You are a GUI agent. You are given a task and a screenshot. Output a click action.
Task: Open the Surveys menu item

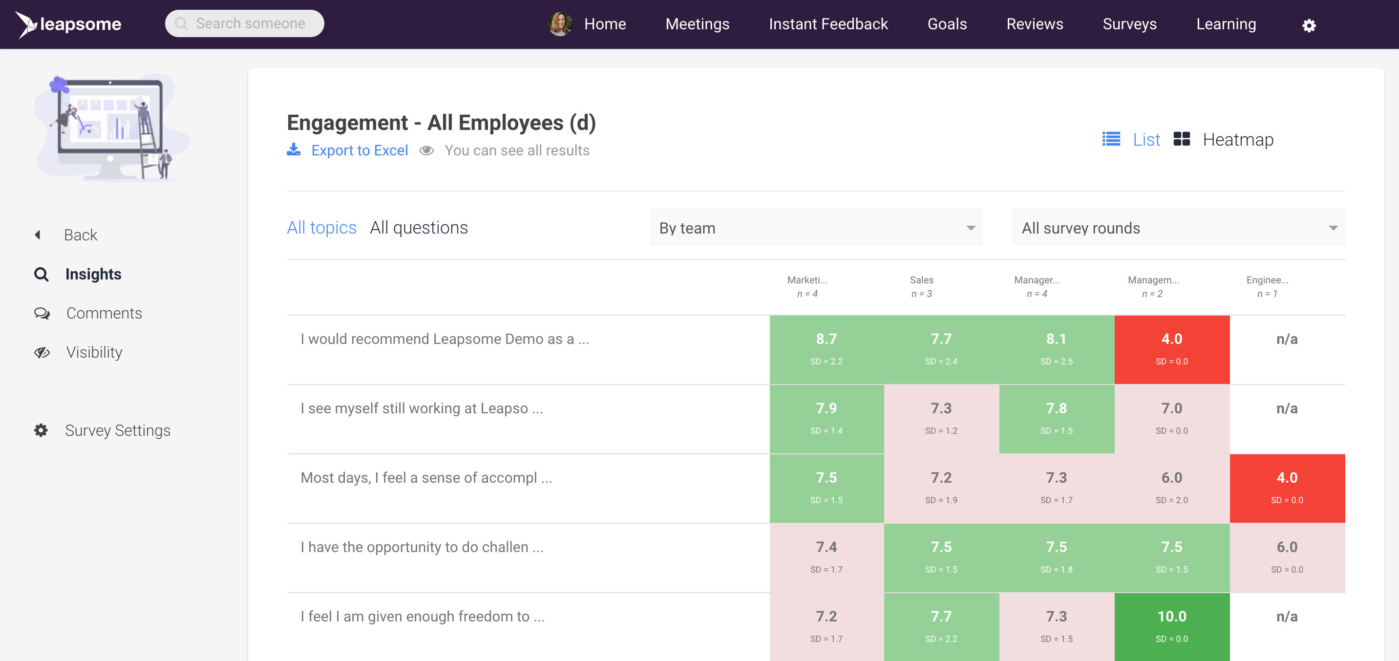pyautogui.click(x=1129, y=24)
